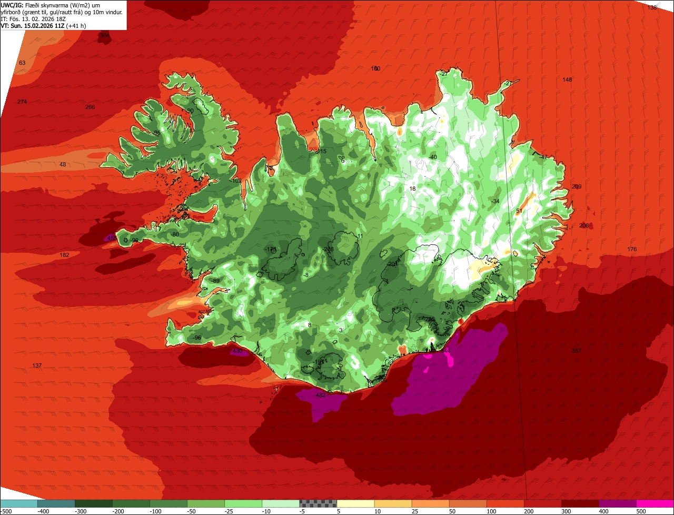Viewport: 674px width, 515px height.
Task: Click the value 208 on the central glacier
Action: 329,249
